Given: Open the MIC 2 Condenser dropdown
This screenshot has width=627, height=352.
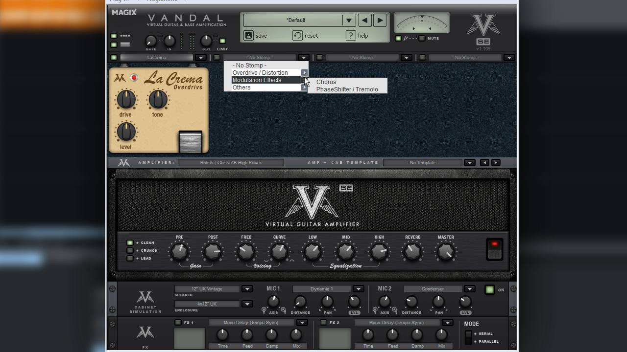Looking at the screenshot, I should (x=469, y=289).
